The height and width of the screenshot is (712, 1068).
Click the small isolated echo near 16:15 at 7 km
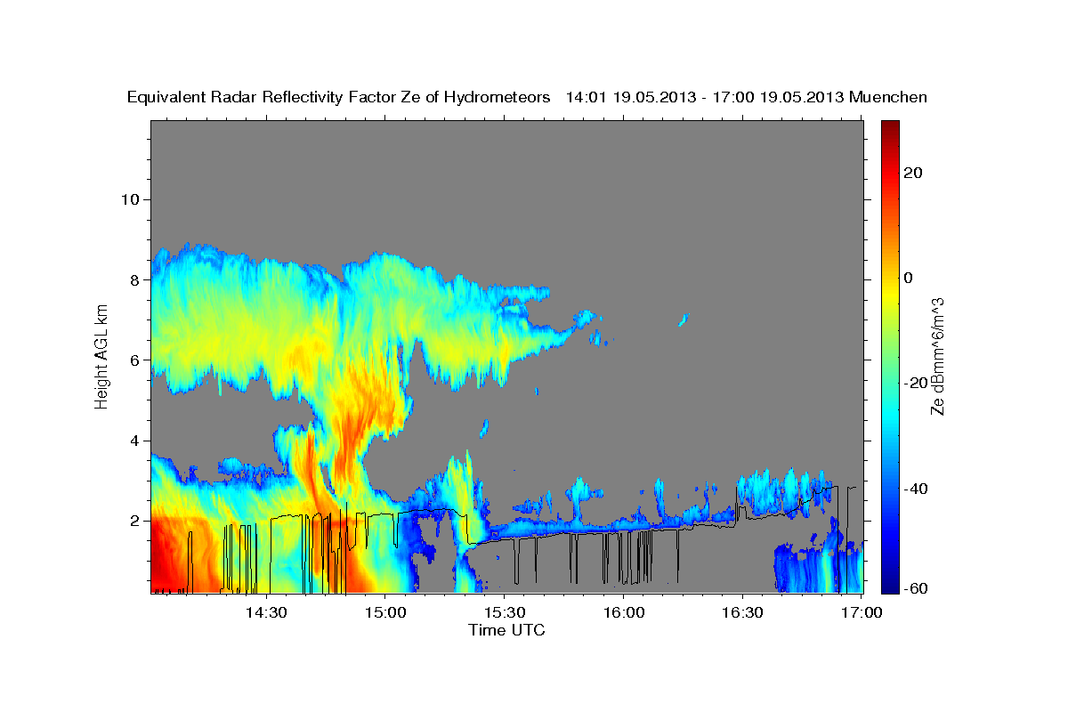click(x=684, y=320)
